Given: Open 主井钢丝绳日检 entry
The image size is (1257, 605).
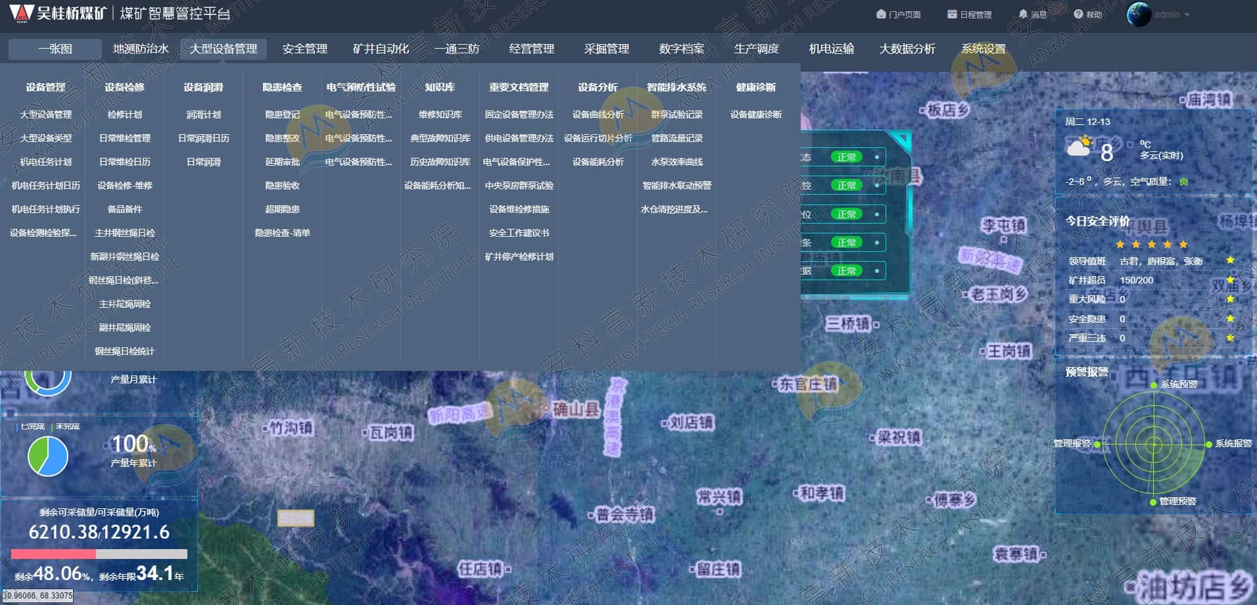Looking at the screenshot, I should [x=125, y=233].
